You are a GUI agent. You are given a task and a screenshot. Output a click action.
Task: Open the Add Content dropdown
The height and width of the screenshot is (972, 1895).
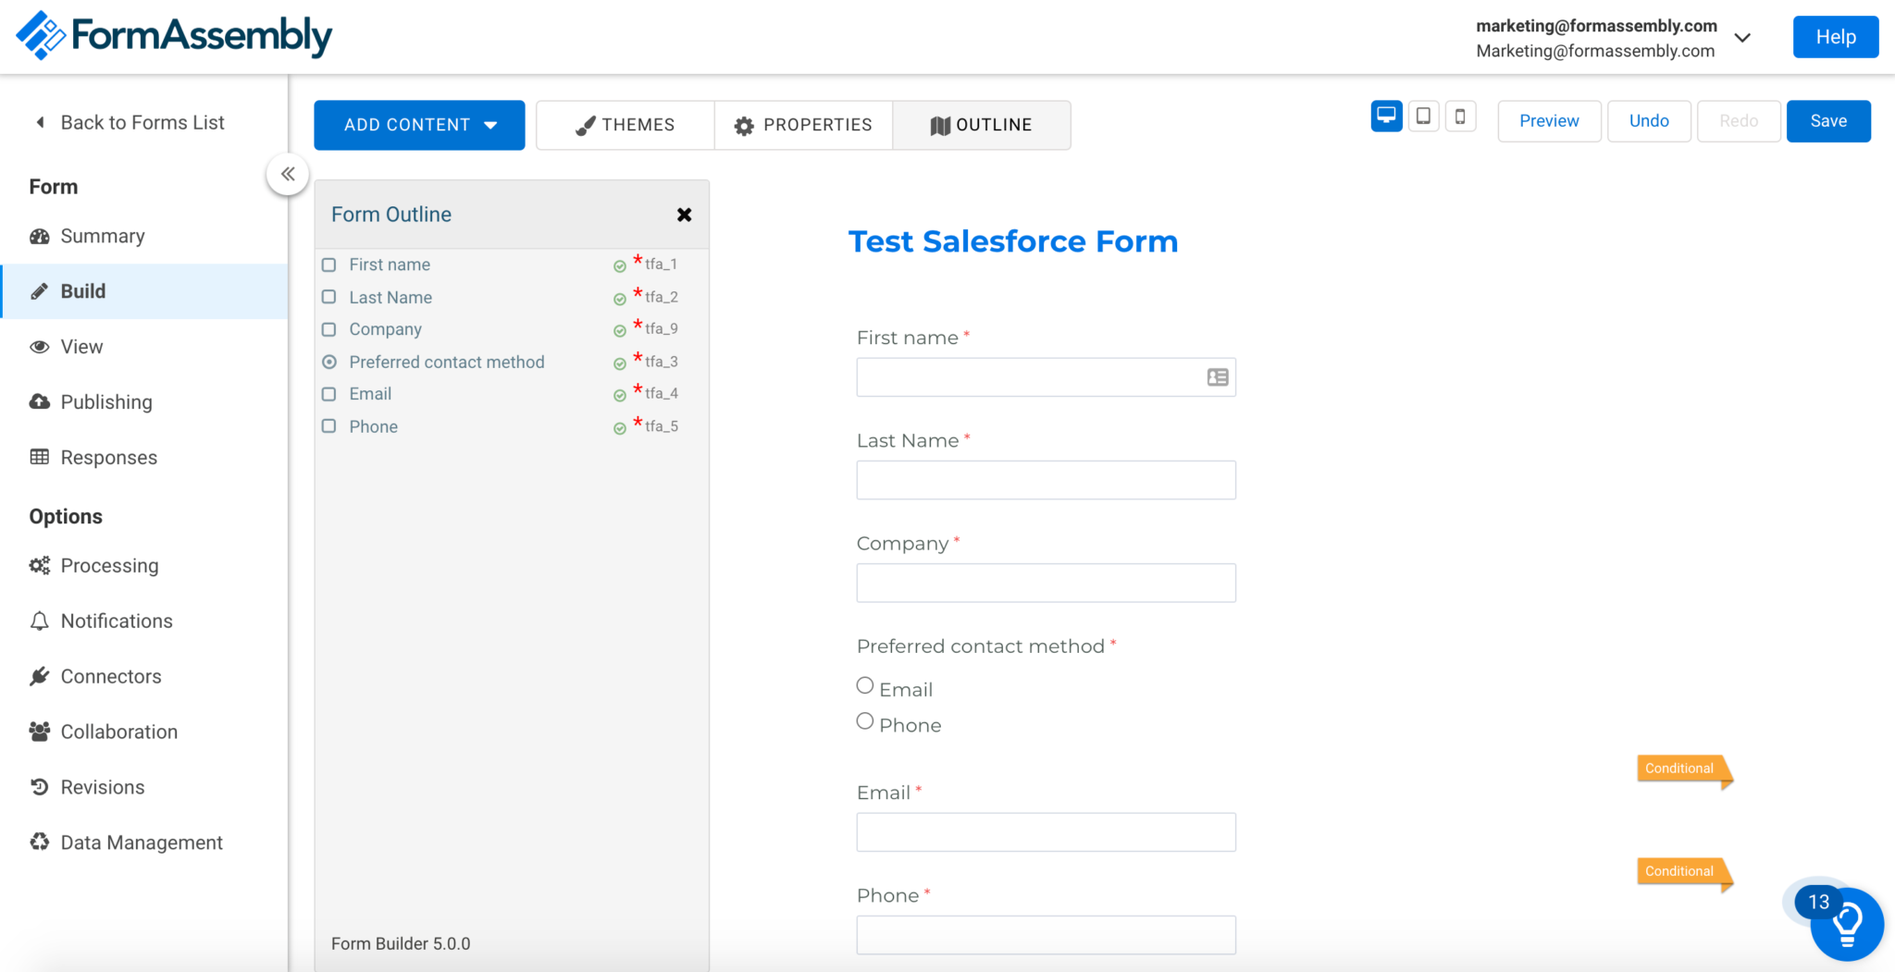tap(418, 125)
